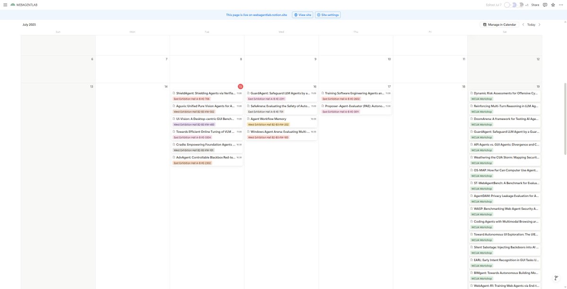Click West Exhibition Hall B2-B3 #W-202 tag
Screen dimensions: 567x289
point(268,125)
